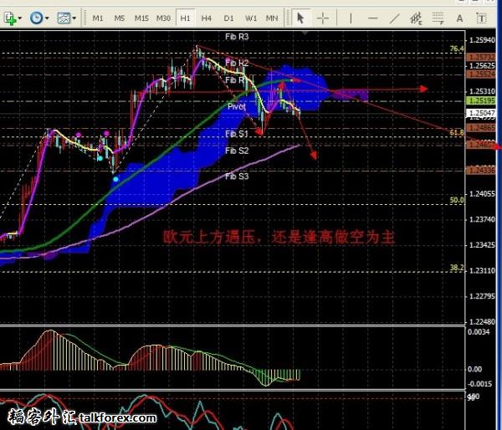Click the 1.25940 price scale value
This screenshot has width=502, height=430.
(482, 40)
